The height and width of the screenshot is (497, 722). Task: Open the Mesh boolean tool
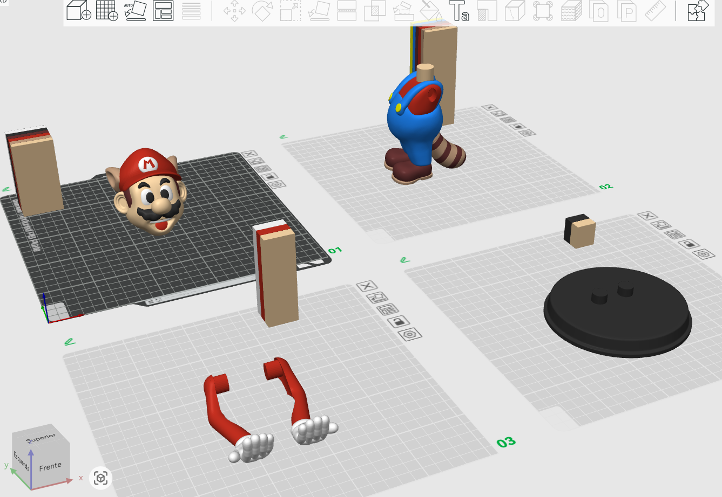375,11
